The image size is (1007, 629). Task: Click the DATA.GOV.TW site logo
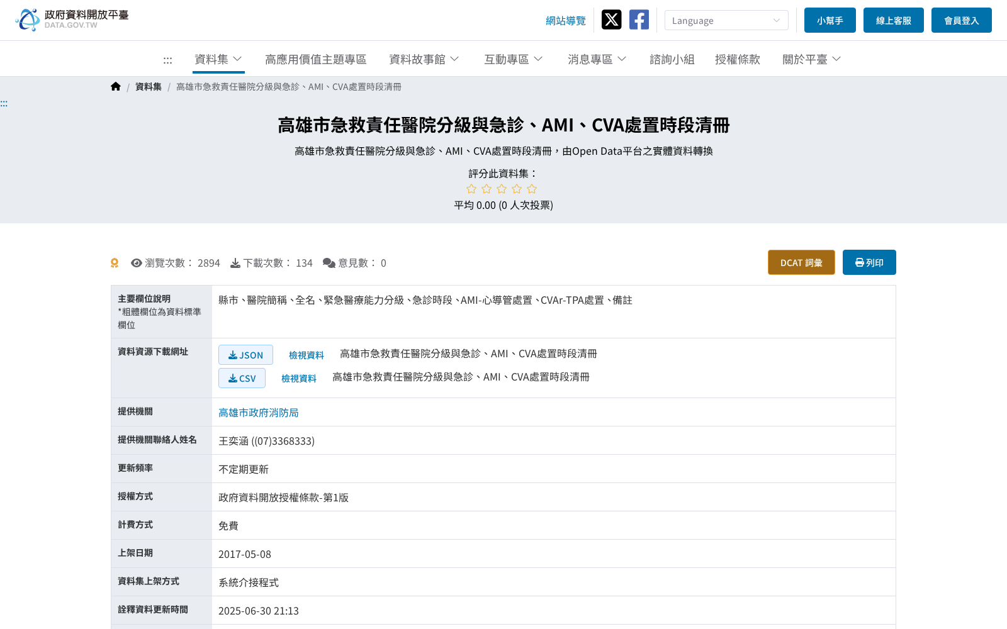(x=72, y=19)
